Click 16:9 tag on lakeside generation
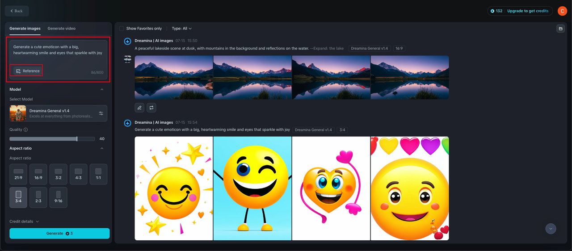Screen dimensions: 572x251 (x=399, y=48)
